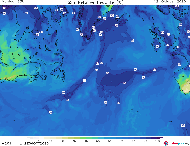
Task: Click the "Init:12Z04OCT2020" initialization label
Action: pyautogui.click(x=32, y=143)
